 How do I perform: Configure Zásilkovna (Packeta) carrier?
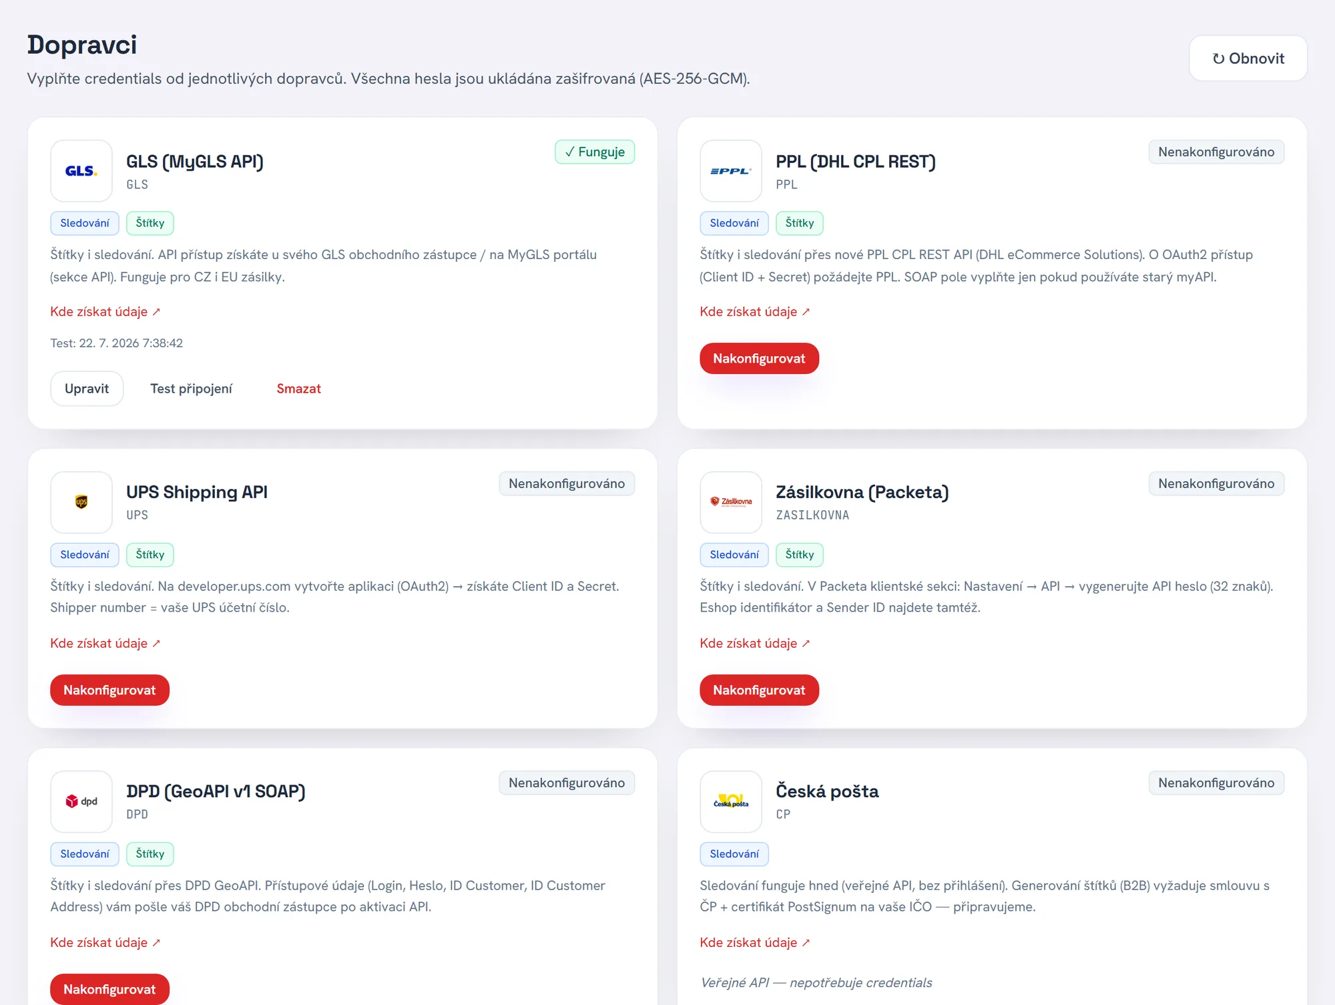(x=759, y=690)
